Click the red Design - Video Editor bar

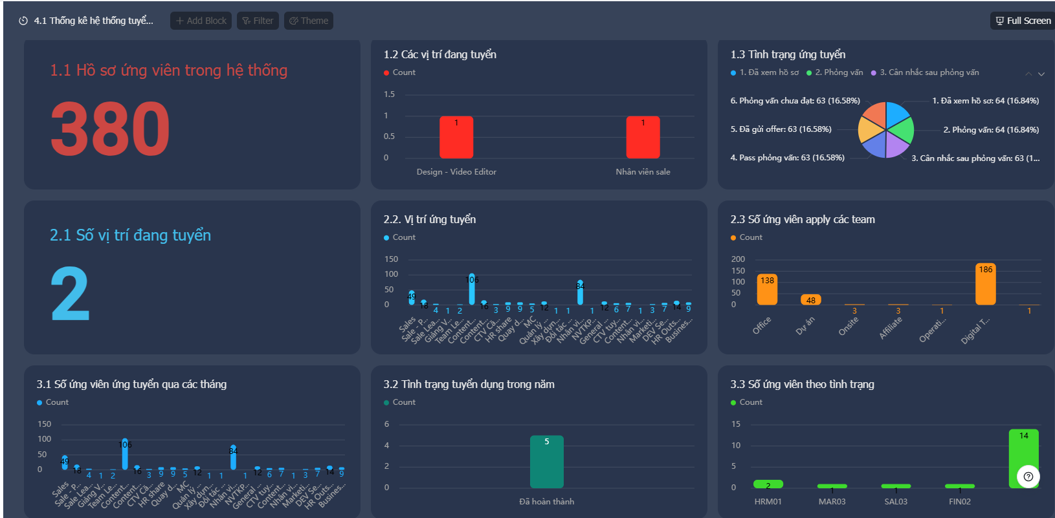coord(456,137)
